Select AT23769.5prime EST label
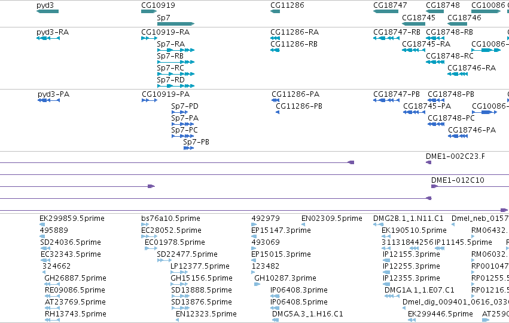Viewport: 509px width, 323px height. point(75,302)
